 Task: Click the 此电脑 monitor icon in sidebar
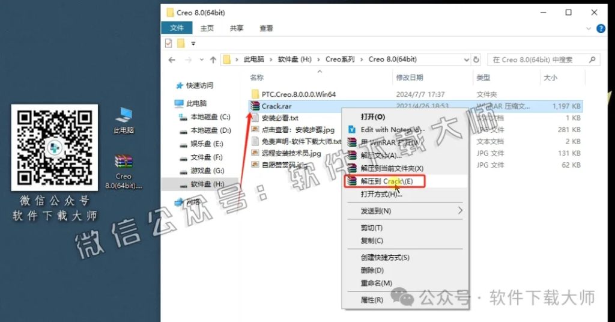point(179,103)
